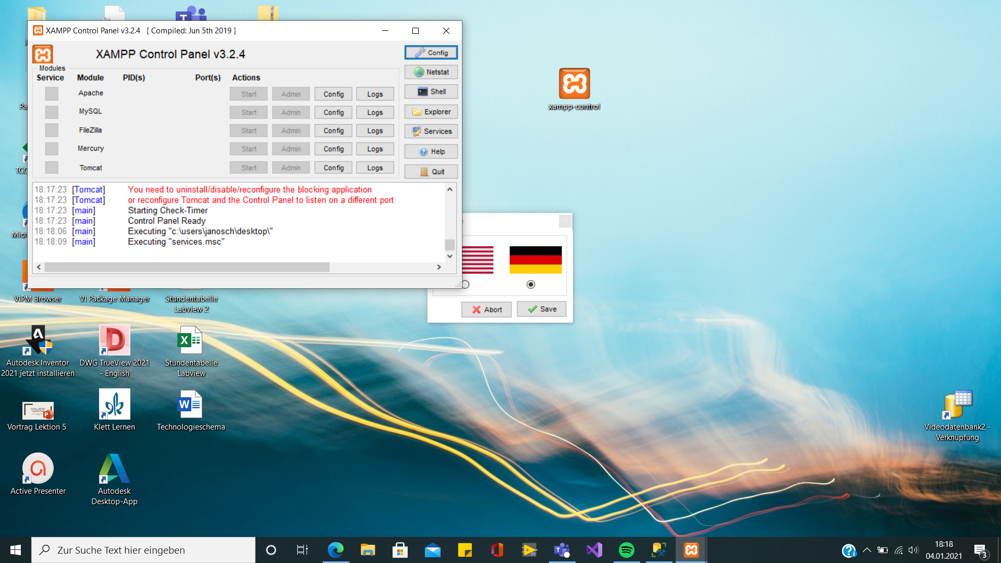The image size is (1001, 563).
Task: Click the Help button
Action: [x=431, y=152]
